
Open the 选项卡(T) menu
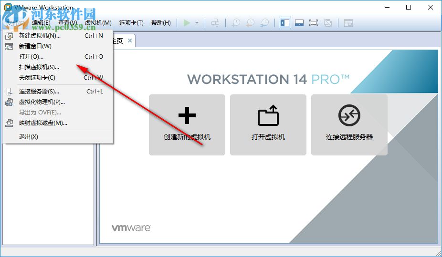point(131,23)
